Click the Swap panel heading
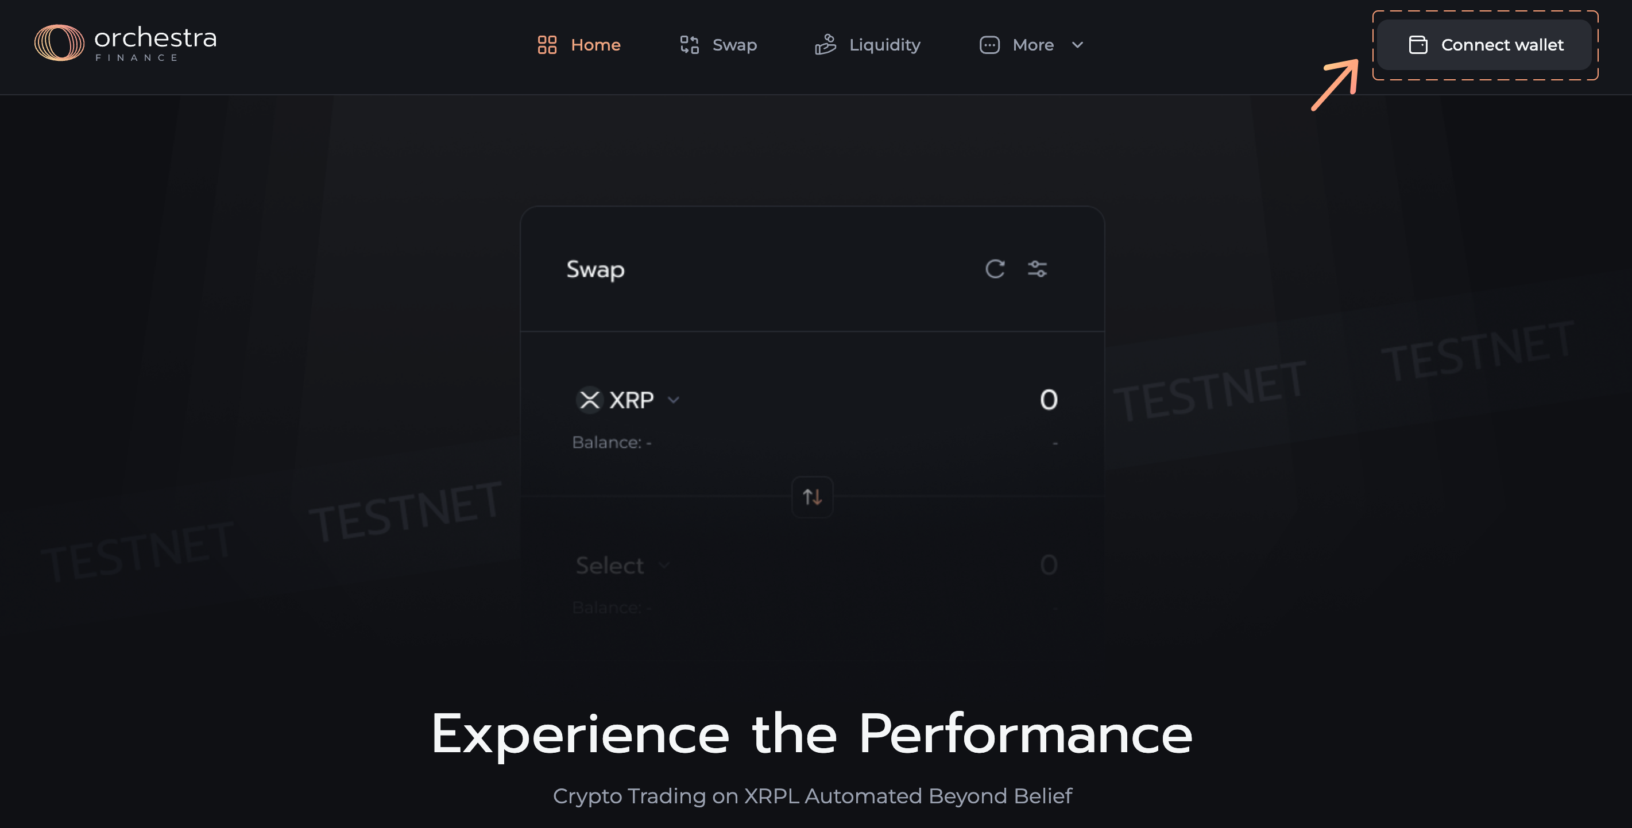Image resolution: width=1632 pixels, height=828 pixels. [595, 269]
